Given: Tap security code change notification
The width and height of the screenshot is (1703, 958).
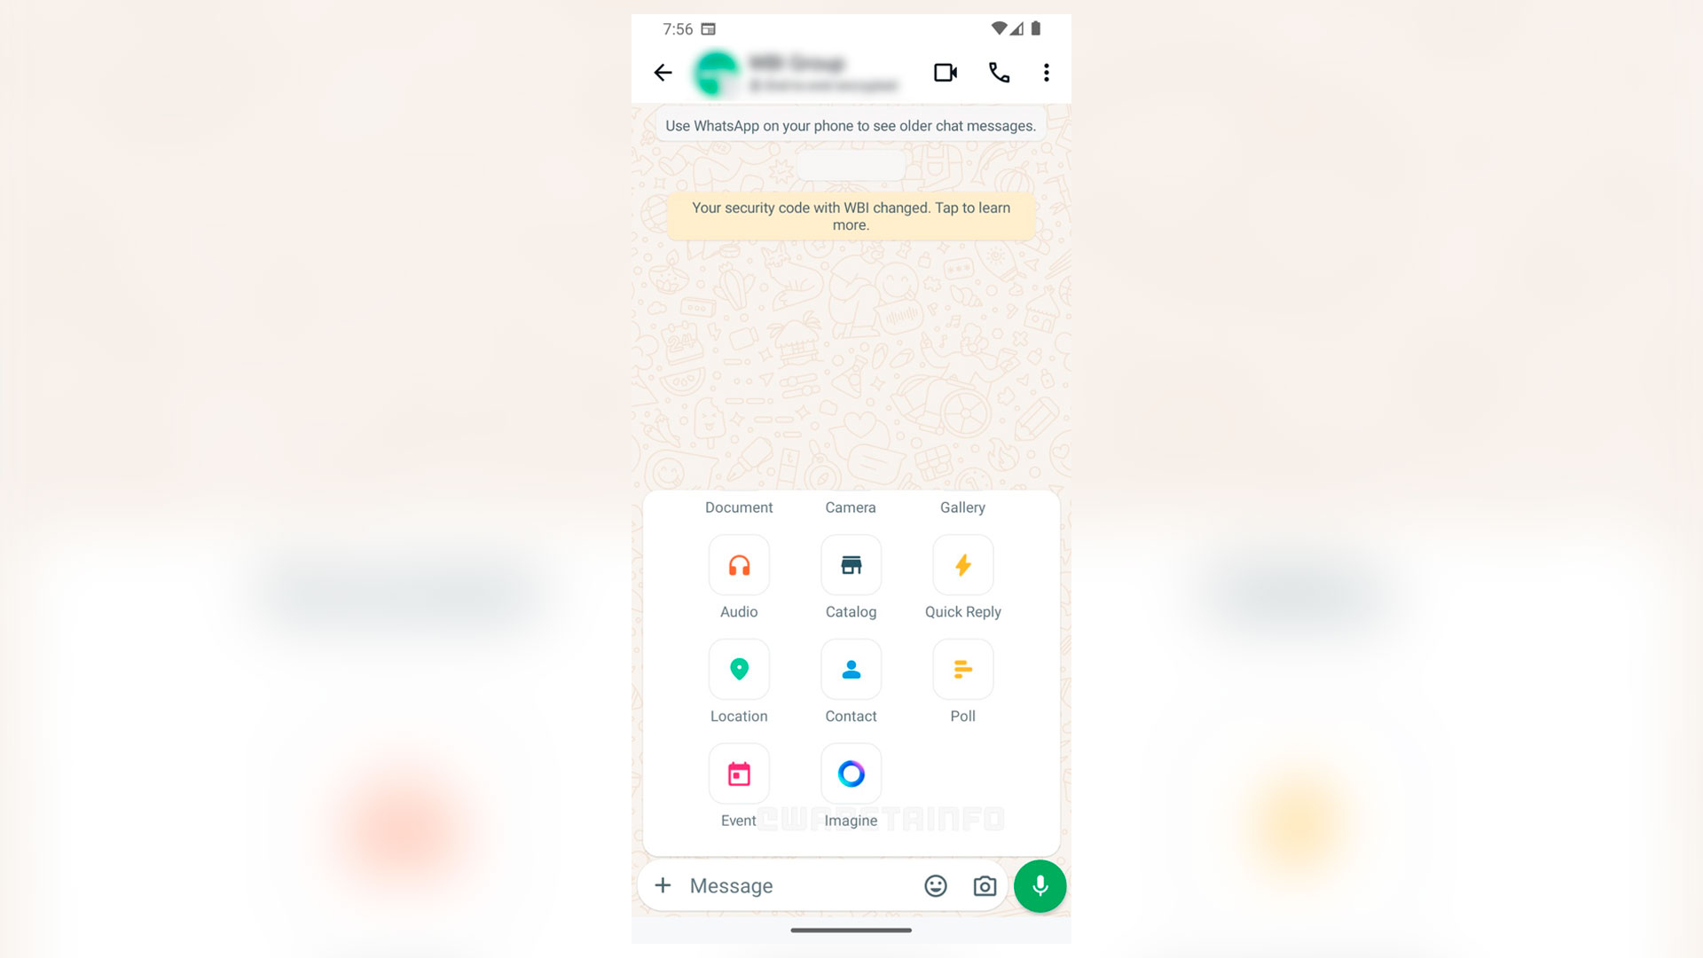Looking at the screenshot, I should (851, 216).
